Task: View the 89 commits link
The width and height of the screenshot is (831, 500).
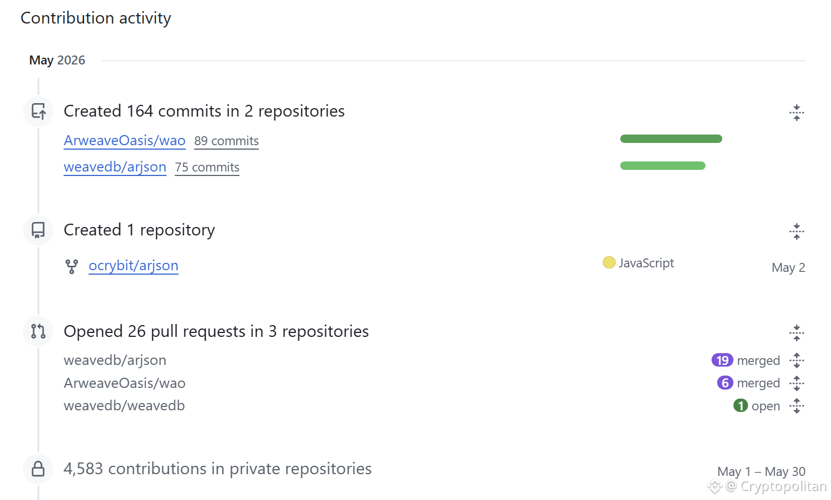Action: tap(227, 141)
